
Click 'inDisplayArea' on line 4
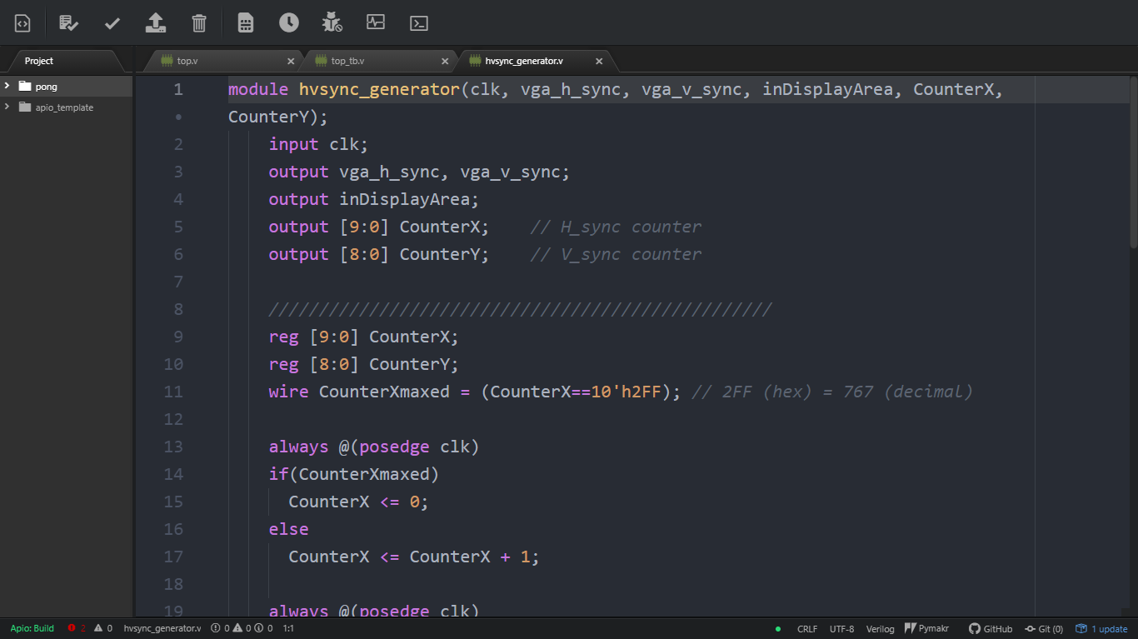[404, 199]
